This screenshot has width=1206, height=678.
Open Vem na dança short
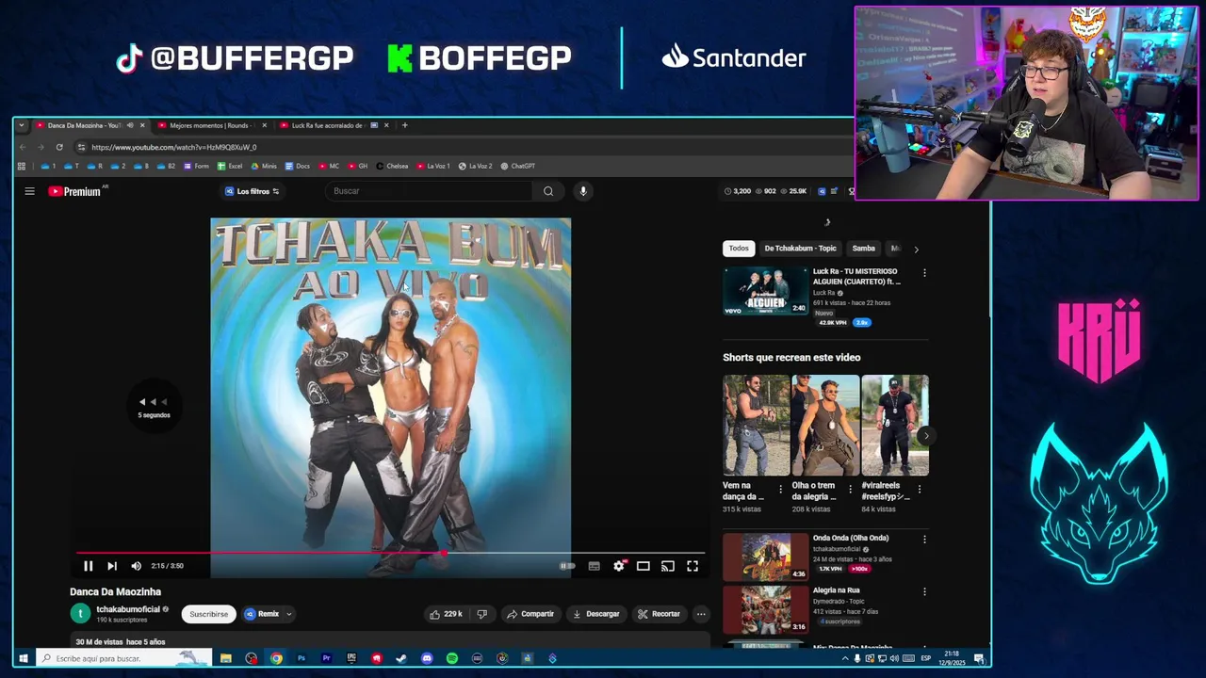pos(757,426)
